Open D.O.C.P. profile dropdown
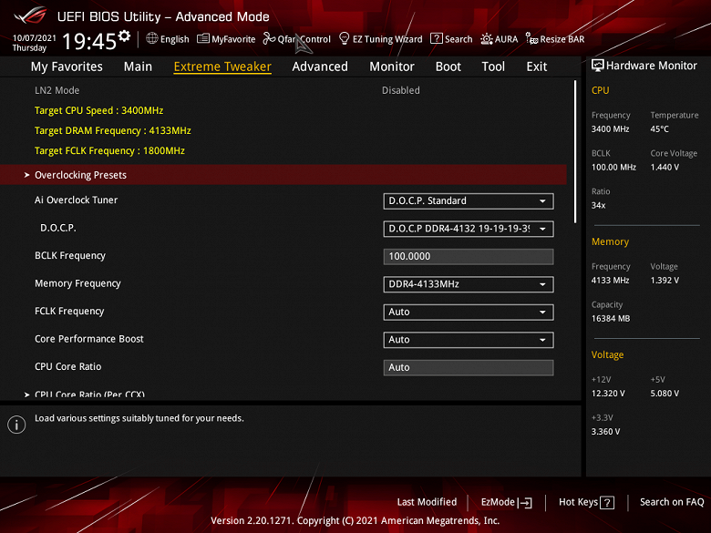The width and height of the screenshot is (711, 533). pyautogui.click(x=469, y=229)
